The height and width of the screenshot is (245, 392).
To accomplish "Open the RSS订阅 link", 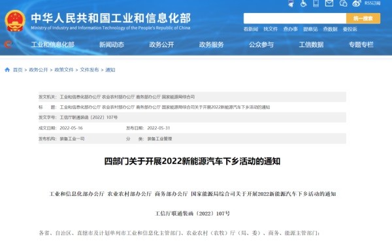I will pos(372,3).
